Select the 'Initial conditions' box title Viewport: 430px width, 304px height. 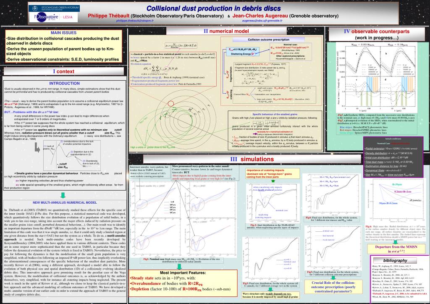[x=393, y=139]
